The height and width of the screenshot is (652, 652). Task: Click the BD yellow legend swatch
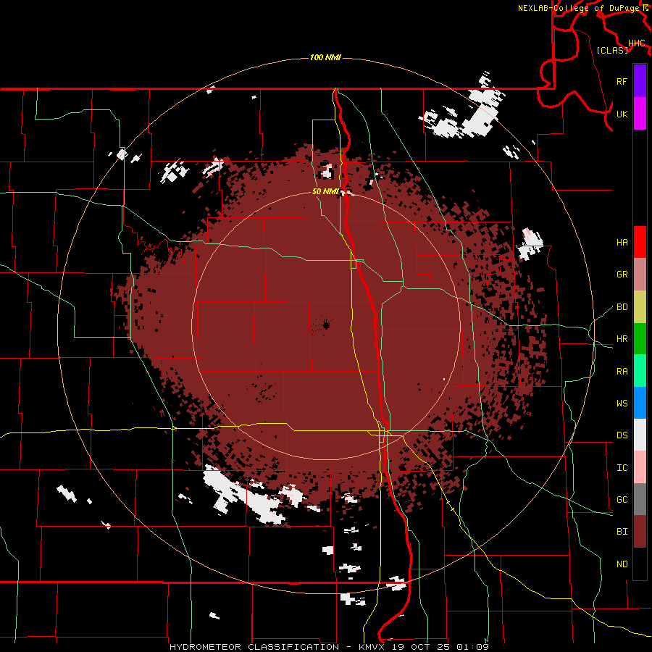pos(640,307)
